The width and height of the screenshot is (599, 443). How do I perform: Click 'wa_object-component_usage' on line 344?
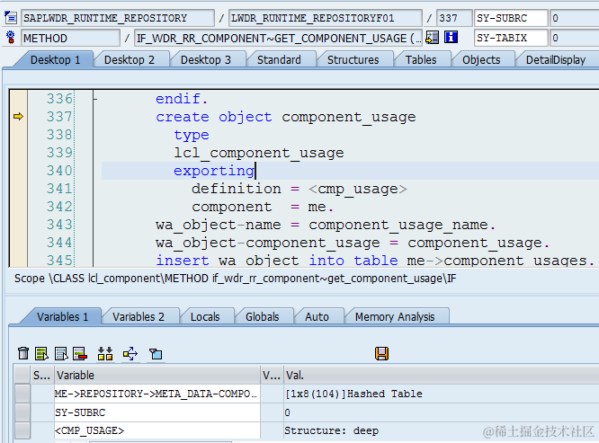click(268, 243)
